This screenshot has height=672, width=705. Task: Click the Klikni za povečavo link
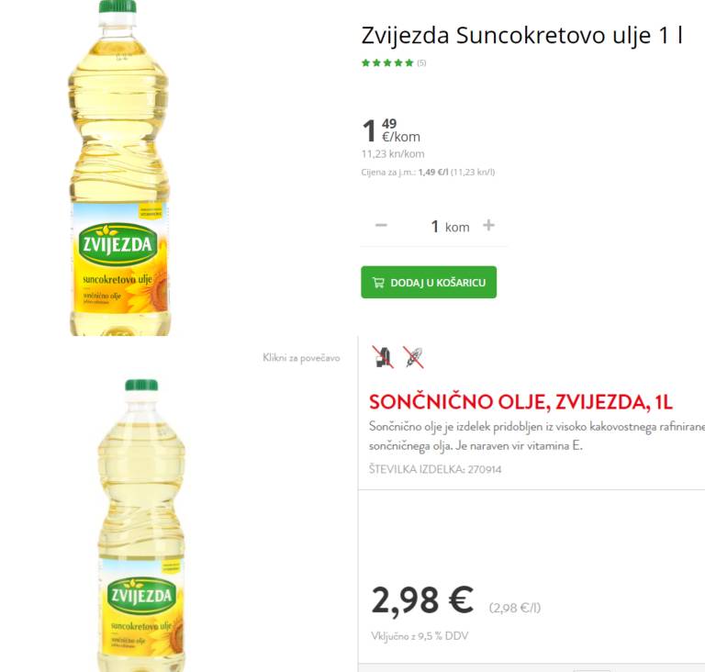point(301,358)
